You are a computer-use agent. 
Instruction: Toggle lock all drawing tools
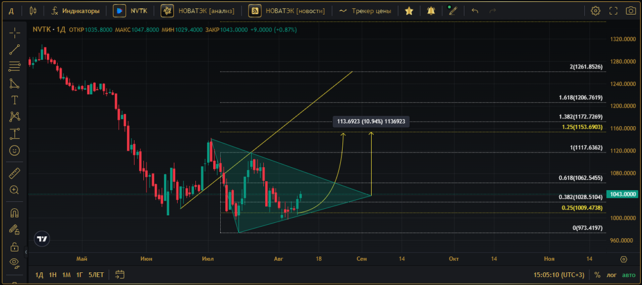(15, 247)
